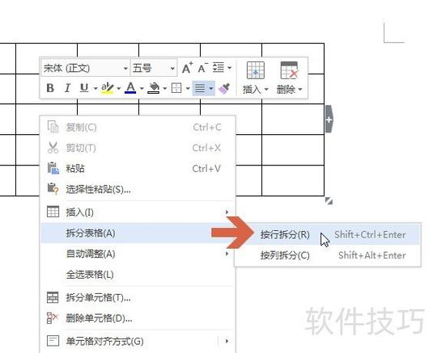Apply Underline formatting button
The image size is (429, 353).
pyautogui.click(x=84, y=88)
